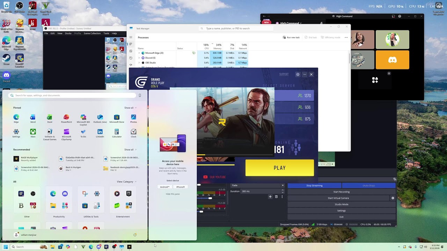Open View menu in OBS

60,33
